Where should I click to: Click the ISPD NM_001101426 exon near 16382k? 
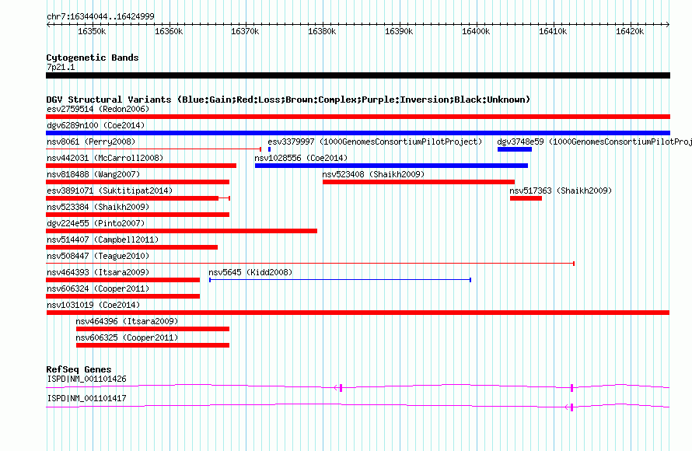(x=341, y=388)
